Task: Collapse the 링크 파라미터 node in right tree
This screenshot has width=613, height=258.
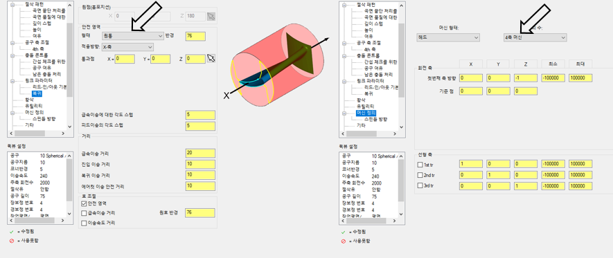Action: pos(344,81)
